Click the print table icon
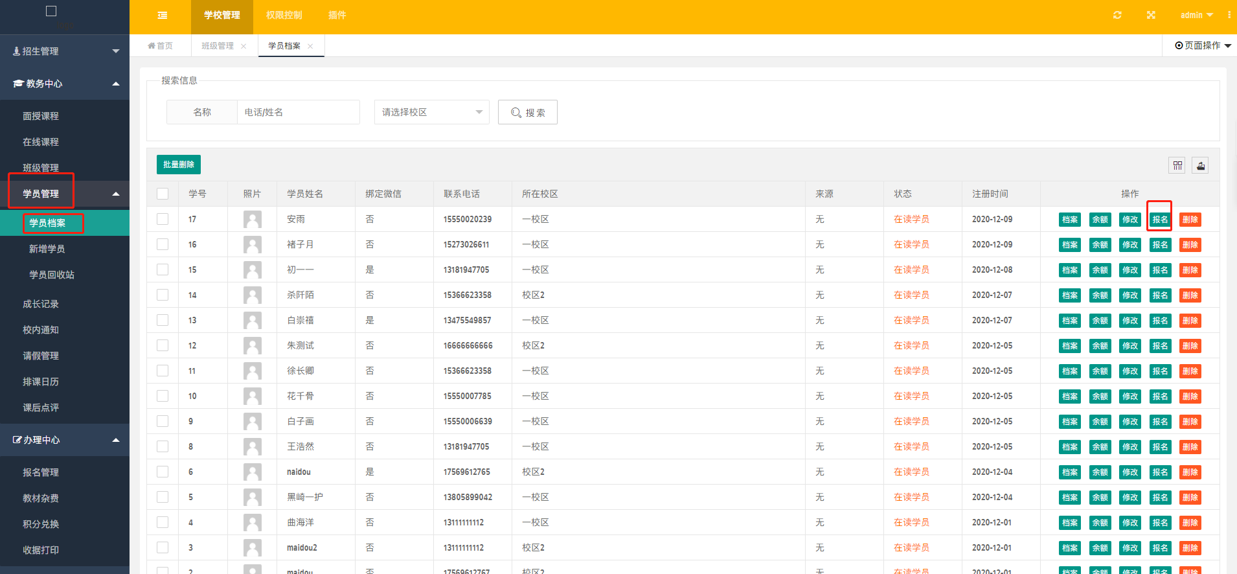Viewport: 1237px width, 574px height. click(x=1200, y=165)
